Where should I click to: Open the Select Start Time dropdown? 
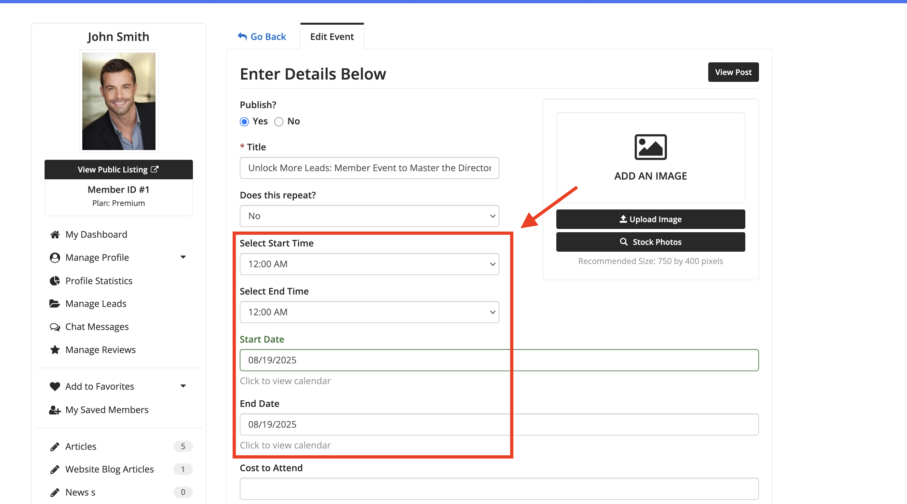369,264
